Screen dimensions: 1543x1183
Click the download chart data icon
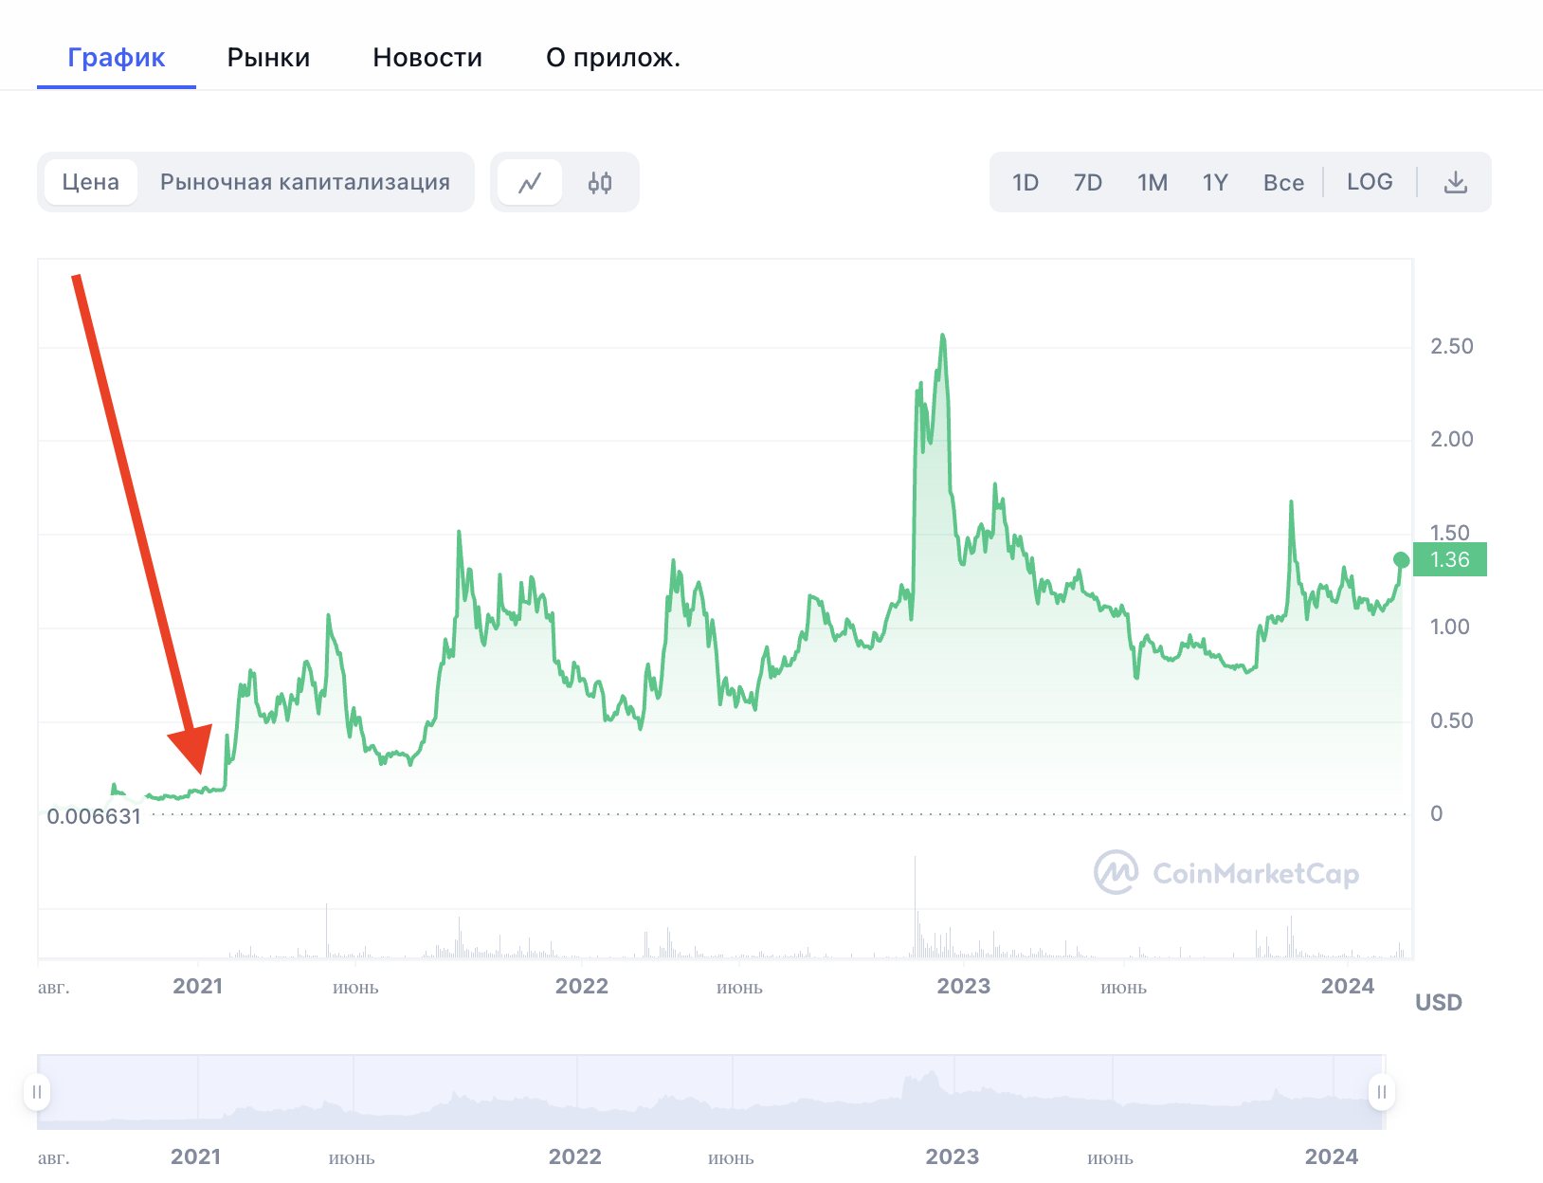[x=1455, y=182]
